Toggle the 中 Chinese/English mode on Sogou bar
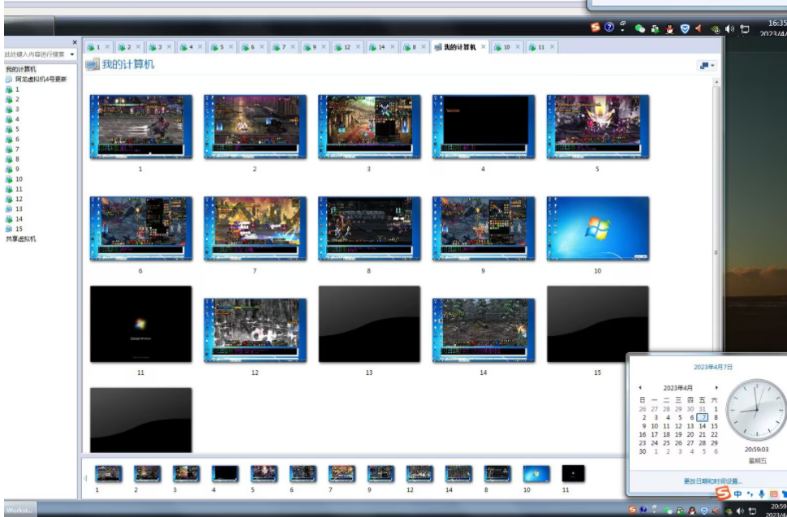Viewport: 787px width, 517px height. click(738, 494)
